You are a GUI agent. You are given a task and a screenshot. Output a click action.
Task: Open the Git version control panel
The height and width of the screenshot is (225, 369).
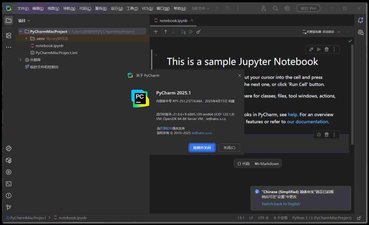[9, 207]
